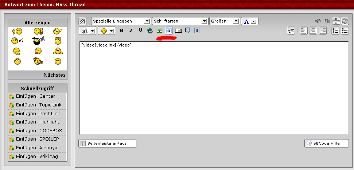Insert the ninja smiley
This screenshot has width=354, height=170.
coord(38,41)
